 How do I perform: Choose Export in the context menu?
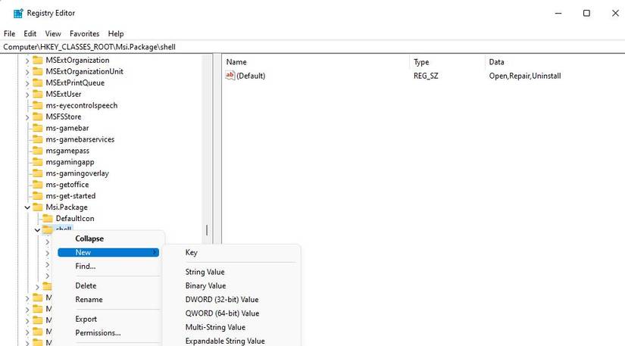click(x=86, y=319)
